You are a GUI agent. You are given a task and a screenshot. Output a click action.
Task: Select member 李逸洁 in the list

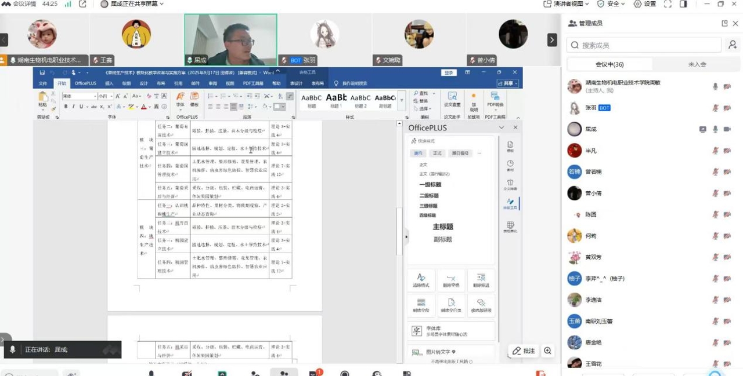(593, 300)
